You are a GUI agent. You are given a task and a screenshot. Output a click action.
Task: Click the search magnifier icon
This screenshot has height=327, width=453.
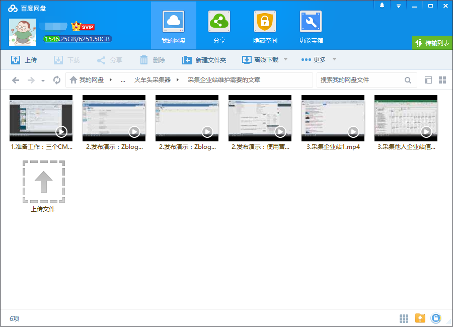(408, 80)
